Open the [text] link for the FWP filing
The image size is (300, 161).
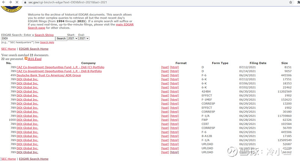pos(165,120)
